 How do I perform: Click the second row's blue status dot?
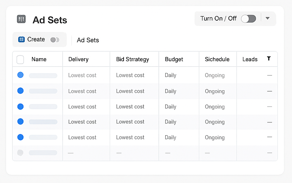(x=21, y=91)
